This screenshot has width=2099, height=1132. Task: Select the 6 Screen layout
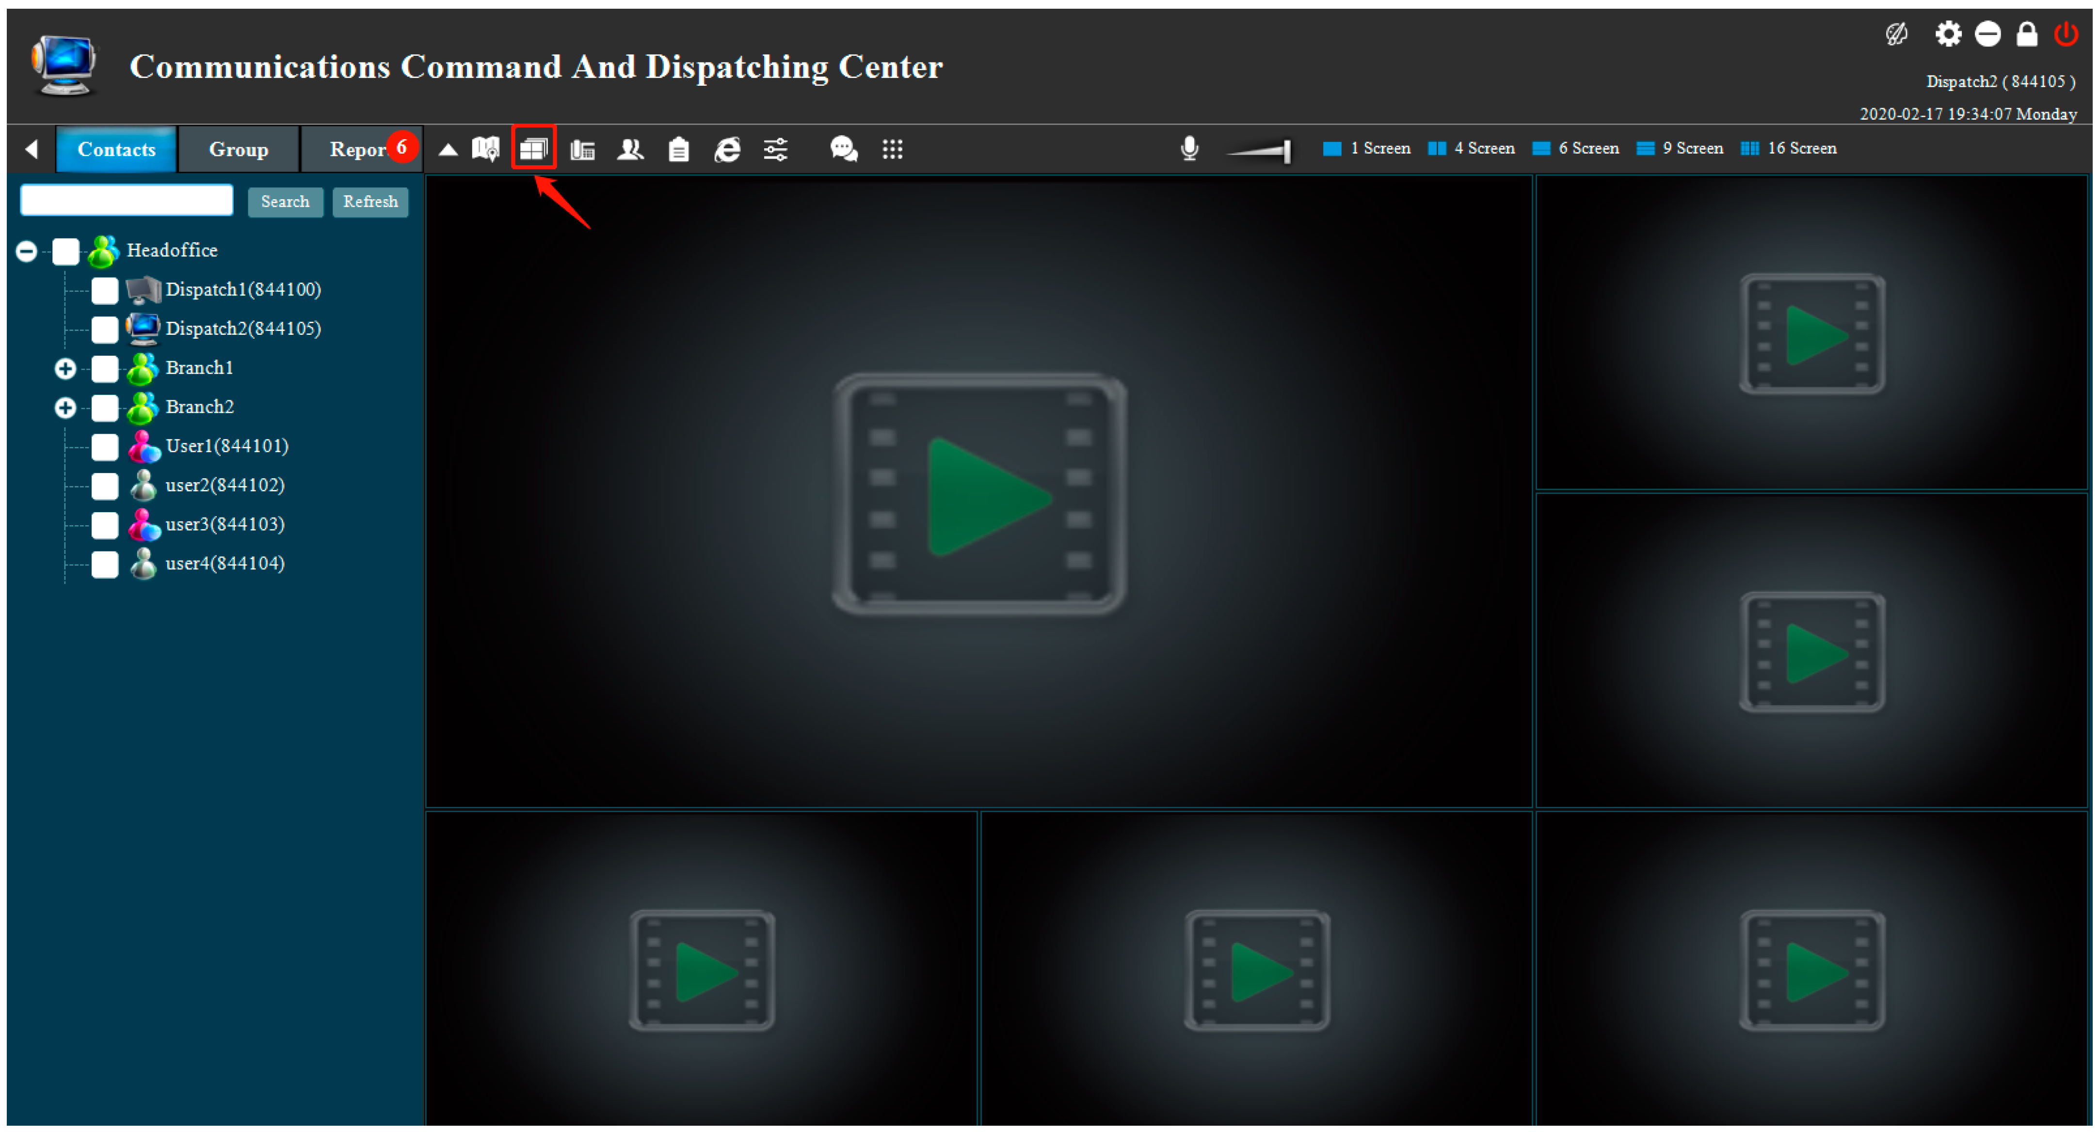1575,148
